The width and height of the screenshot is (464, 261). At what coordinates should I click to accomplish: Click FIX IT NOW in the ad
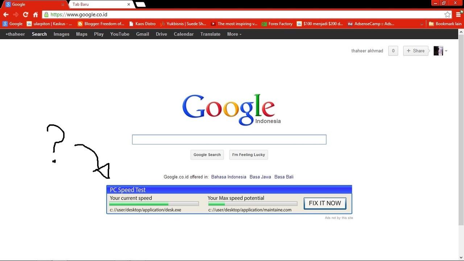point(325,203)
